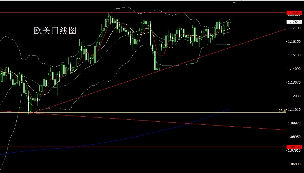Click the 1.09970 price axis value

click(294, 123)
